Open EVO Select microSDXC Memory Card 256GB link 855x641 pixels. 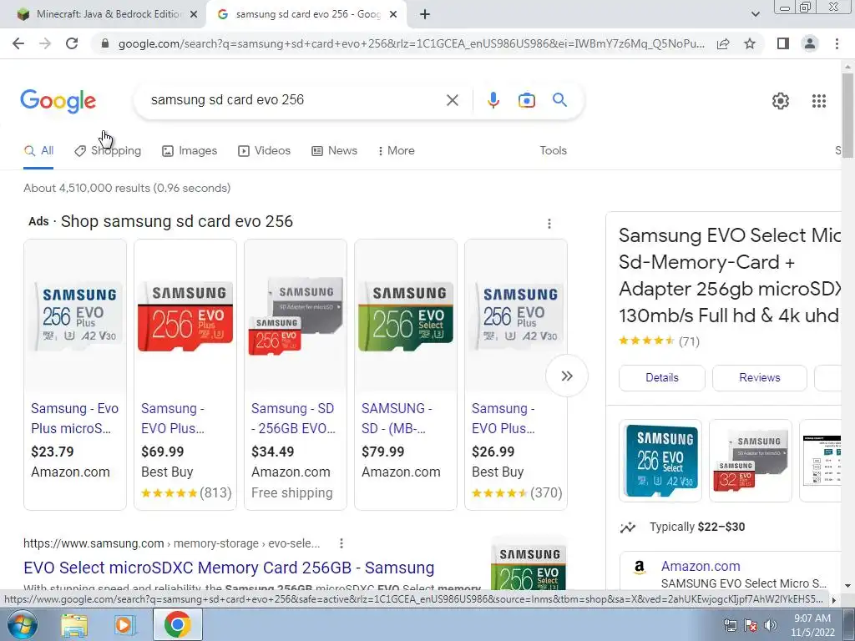coord(229,568)
